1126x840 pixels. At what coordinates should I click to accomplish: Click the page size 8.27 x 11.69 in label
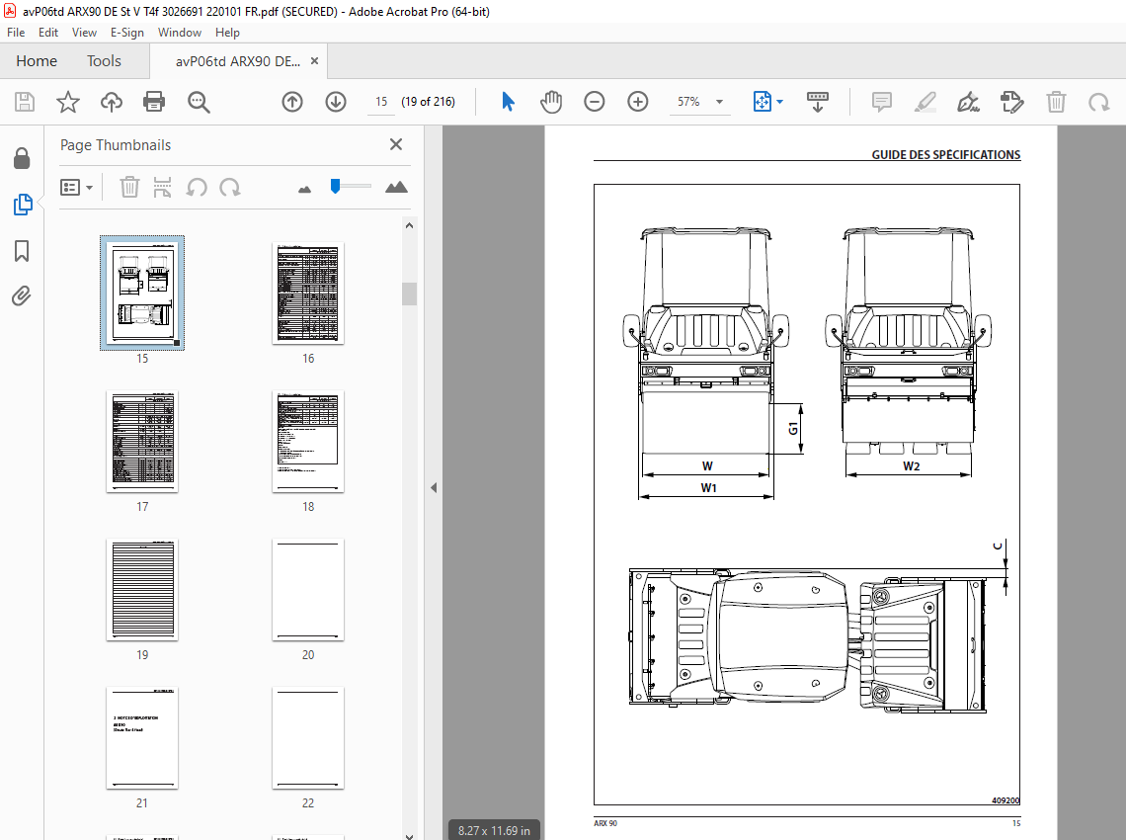494,831
